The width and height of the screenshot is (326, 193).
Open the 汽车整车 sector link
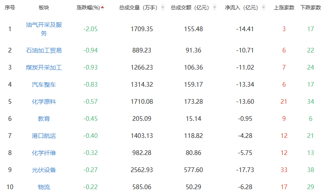point(44,85)
